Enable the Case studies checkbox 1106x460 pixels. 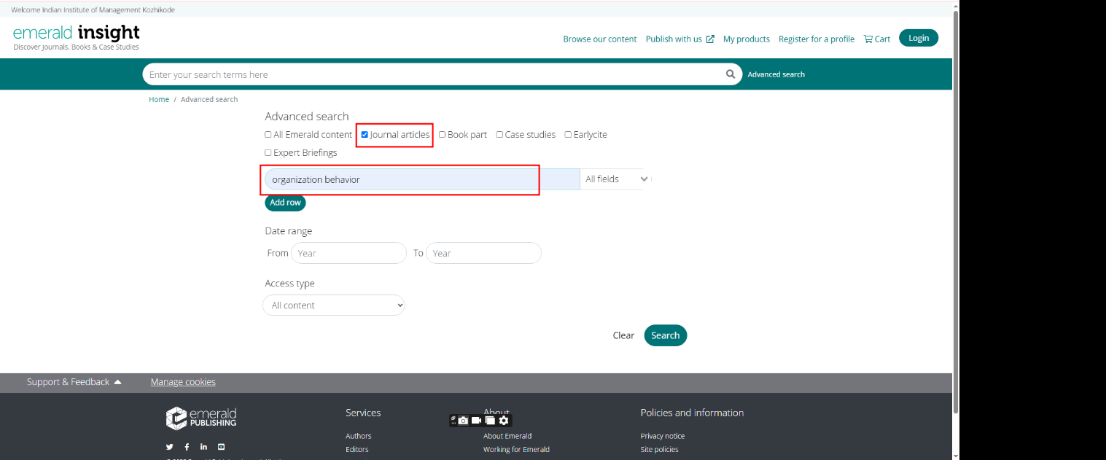(499, 135)
